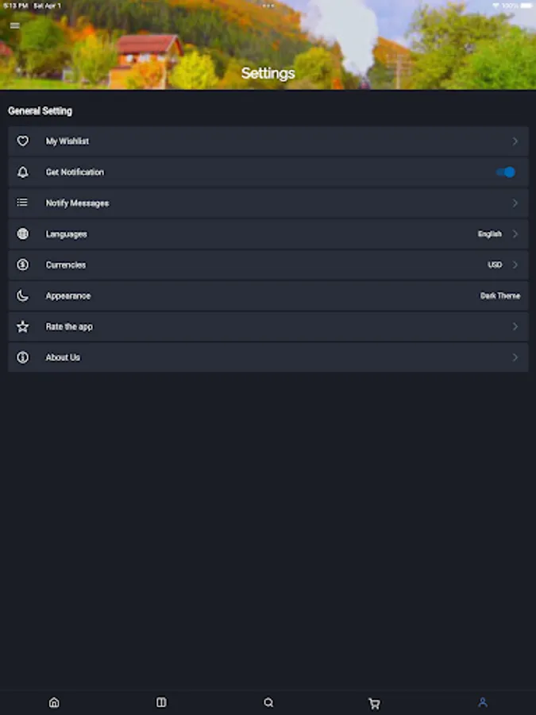Toggle the Get Notification switch

506,172
